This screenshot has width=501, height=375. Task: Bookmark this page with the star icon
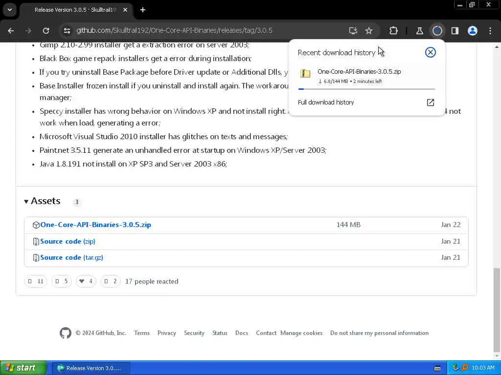coord(369,31)
